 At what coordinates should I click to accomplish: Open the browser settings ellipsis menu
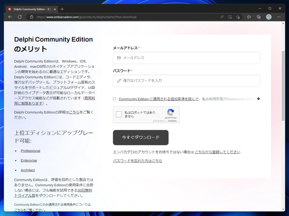click(279, 17)
